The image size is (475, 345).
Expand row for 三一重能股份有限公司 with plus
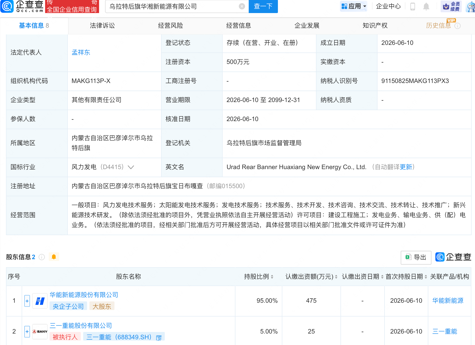click(27, 332)
